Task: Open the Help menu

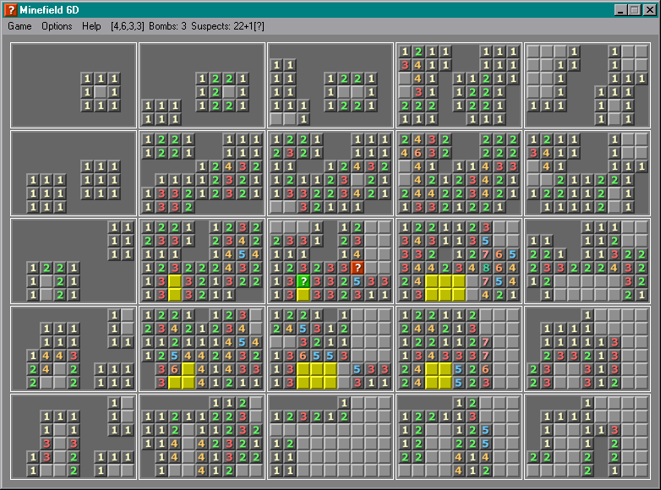Action: pos(91,26)
